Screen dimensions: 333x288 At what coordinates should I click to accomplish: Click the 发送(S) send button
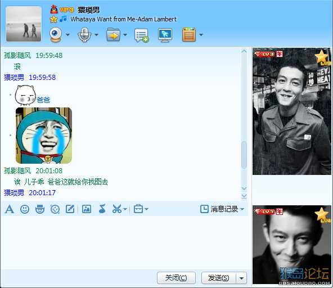218,278
